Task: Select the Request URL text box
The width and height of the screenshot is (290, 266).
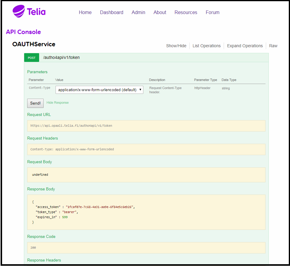Action: coord(146,126)
